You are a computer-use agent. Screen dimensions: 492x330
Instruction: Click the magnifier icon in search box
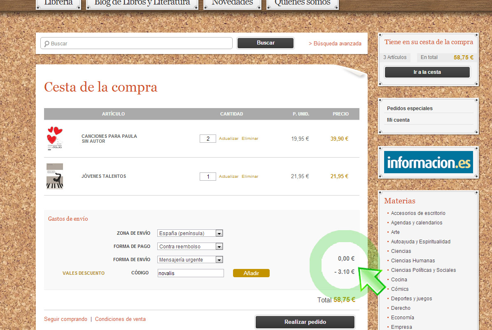point(47,43)
